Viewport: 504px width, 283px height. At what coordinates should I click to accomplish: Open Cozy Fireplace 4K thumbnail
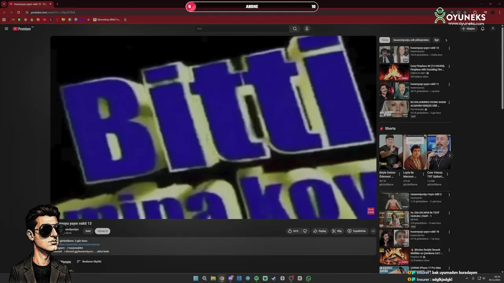pos(394,73)
